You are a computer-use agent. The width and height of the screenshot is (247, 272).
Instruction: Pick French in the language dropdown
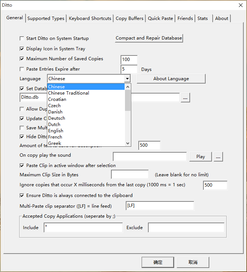point(86,137)
